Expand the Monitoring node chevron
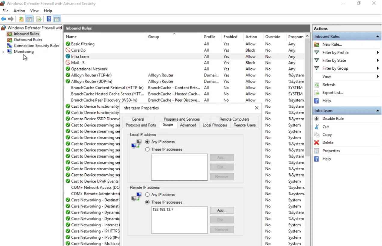Screen dimensions: 382x246 click(3, 52)
